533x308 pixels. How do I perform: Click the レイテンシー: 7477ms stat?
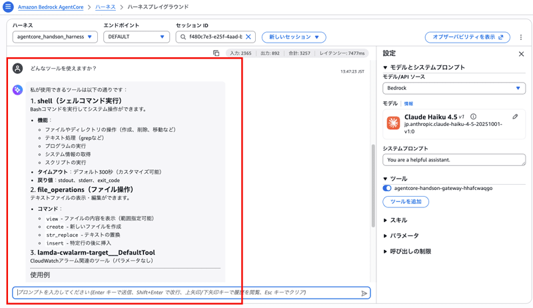pos(342,53)
